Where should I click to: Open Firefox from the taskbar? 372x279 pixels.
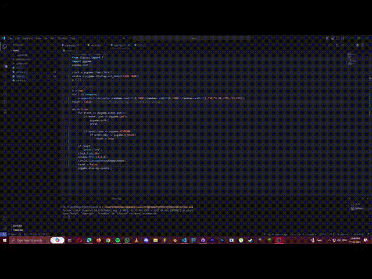pyautogui.click(x=98, y=240)
